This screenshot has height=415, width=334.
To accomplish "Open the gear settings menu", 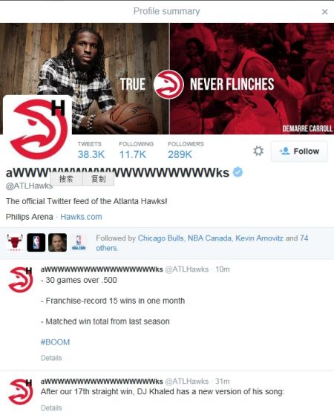I will (258, 151).
